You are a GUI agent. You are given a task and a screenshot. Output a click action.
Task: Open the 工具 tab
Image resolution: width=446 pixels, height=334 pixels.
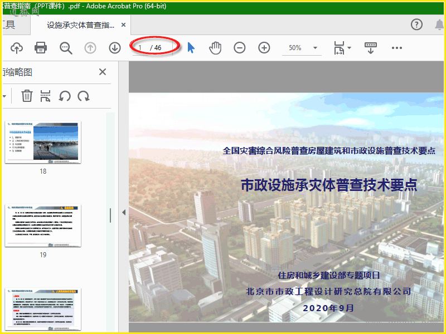coord(9,24)
